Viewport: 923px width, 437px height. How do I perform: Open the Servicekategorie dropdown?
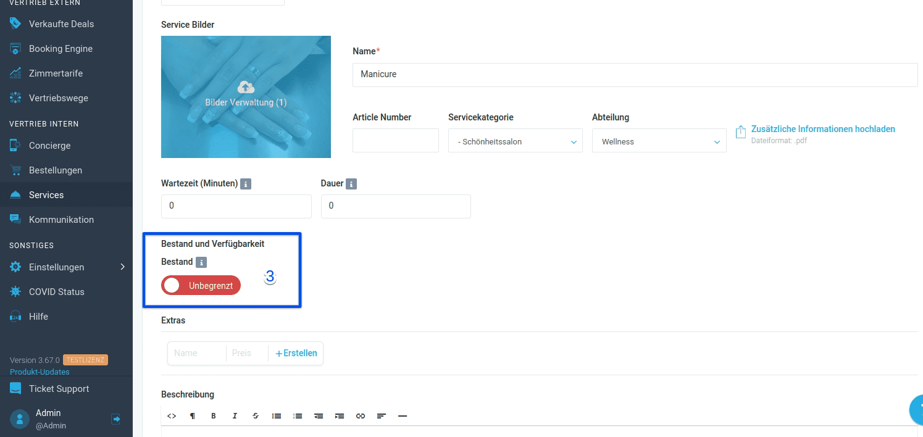516,141
